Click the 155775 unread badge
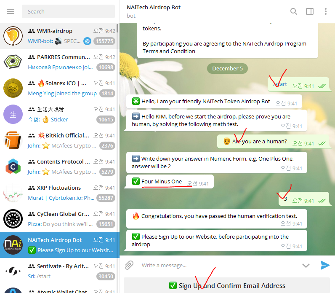The image size is (335, 293). click(104, 41)
